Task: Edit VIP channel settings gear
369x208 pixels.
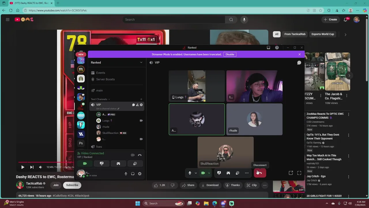Action: point(141,105)
